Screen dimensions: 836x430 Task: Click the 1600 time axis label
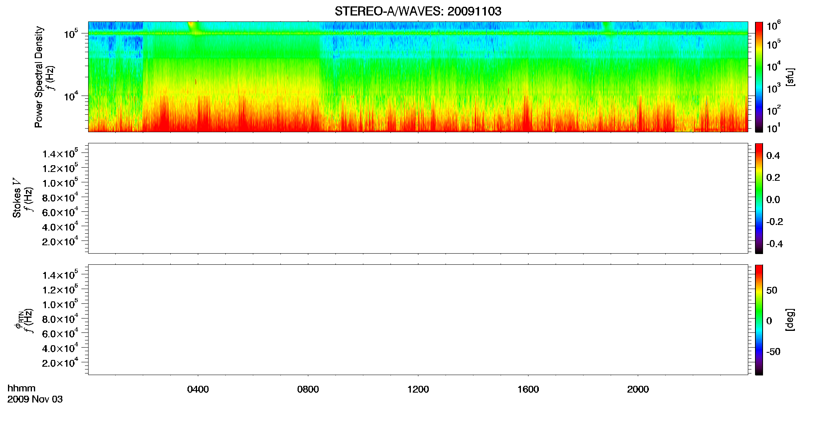click(x=528, y=389)
